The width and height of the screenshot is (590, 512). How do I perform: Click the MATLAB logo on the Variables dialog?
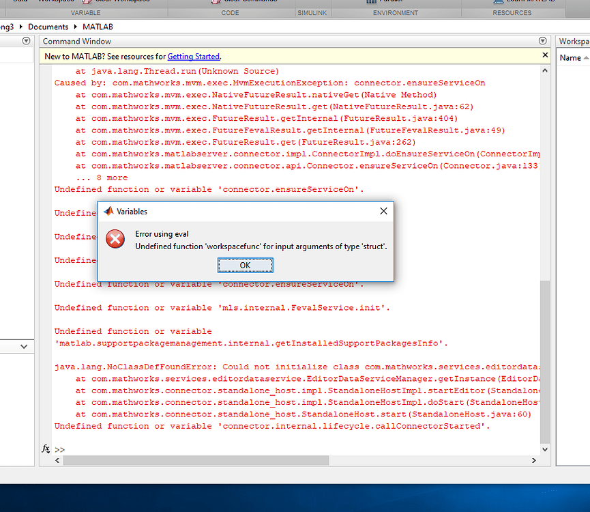109,212
